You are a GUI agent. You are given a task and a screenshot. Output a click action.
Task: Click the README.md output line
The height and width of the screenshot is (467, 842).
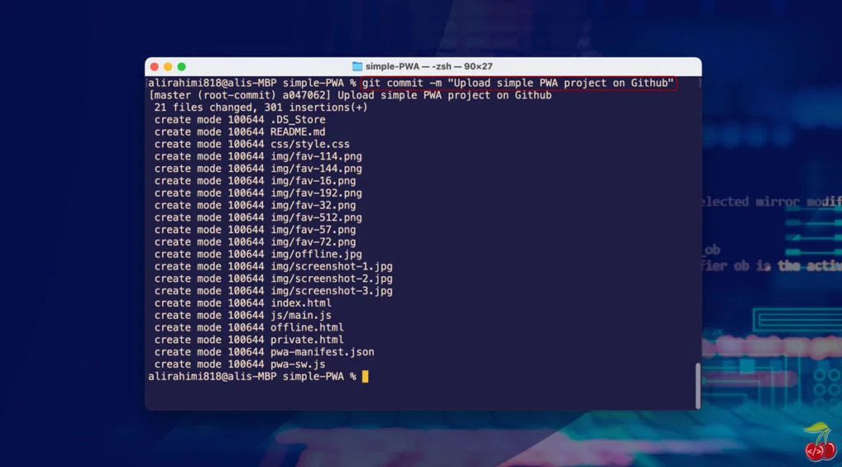coord(239,132)
